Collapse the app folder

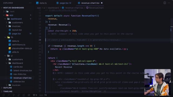coord(4,15)
